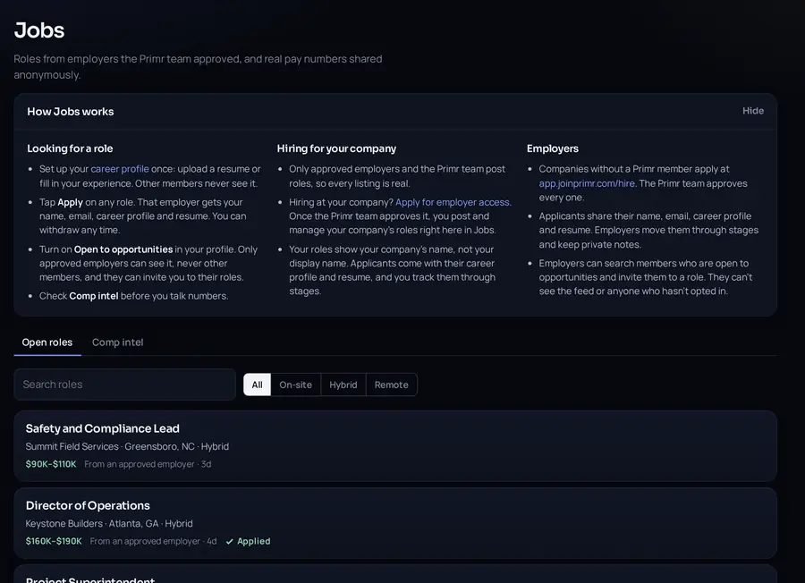Click the Applied checkmark icon
This screenshot has height=583, width=805.
point(230,542)
